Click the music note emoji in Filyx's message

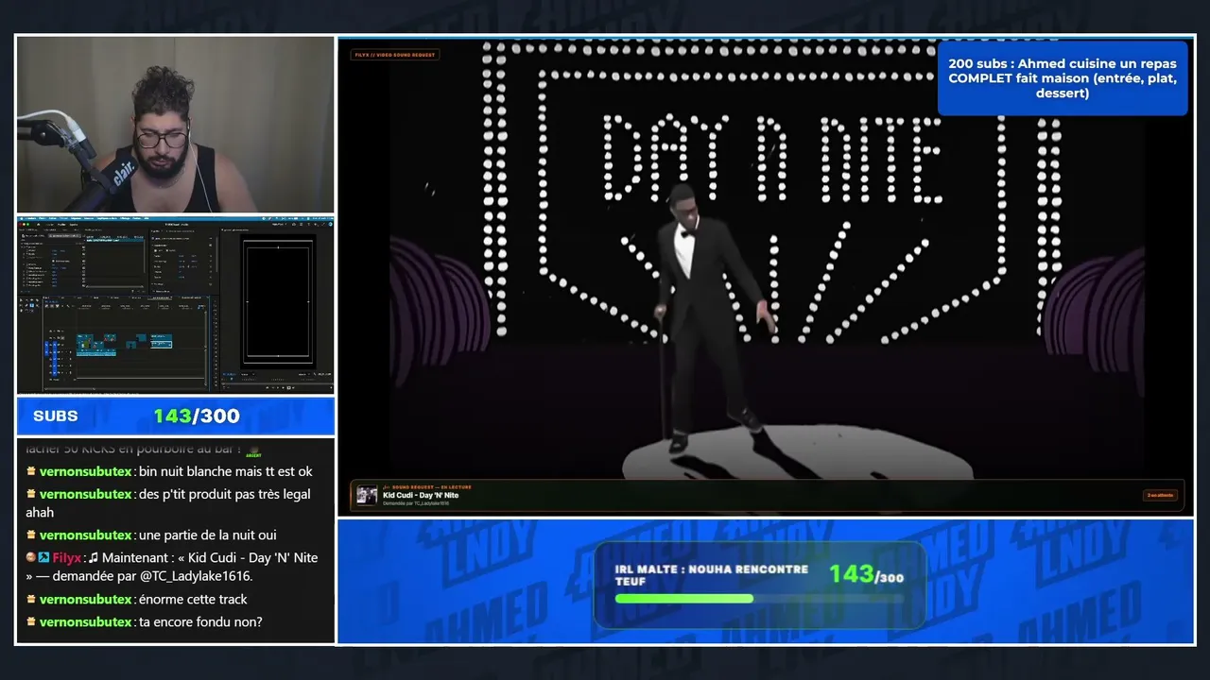point(94,557)
